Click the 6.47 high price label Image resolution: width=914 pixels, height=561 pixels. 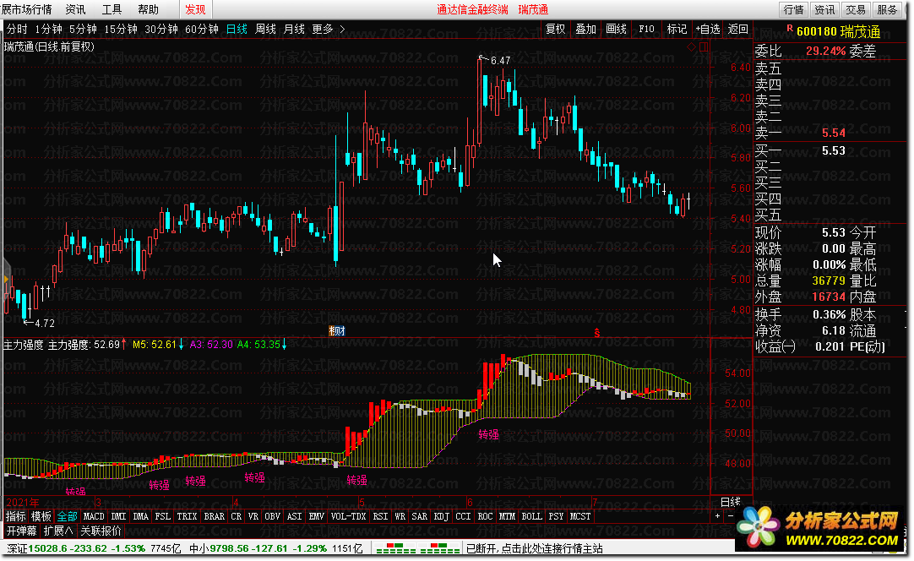(x=500, y=60)
